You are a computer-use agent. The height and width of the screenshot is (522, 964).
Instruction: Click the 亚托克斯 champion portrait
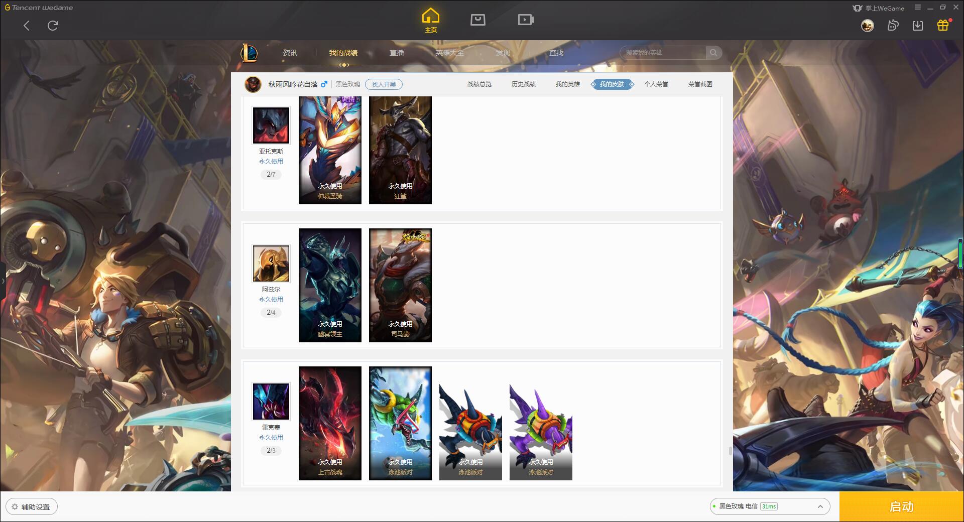coord(271,125)
